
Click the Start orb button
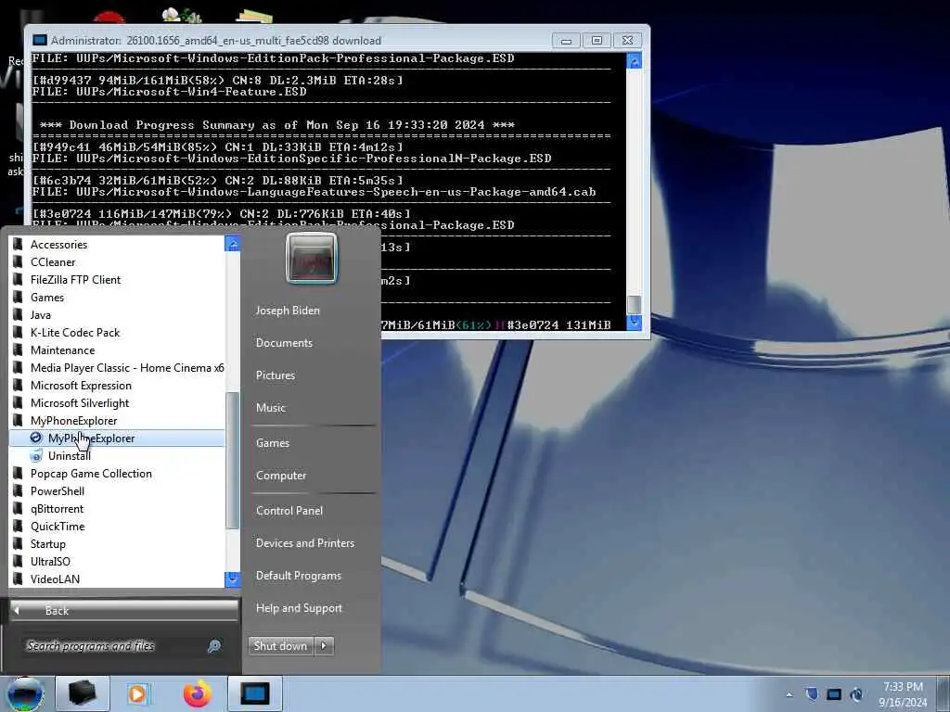pos(24,693)
